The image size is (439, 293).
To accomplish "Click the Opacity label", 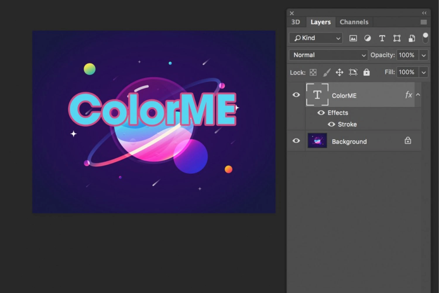I will click(x=383, y=55).
